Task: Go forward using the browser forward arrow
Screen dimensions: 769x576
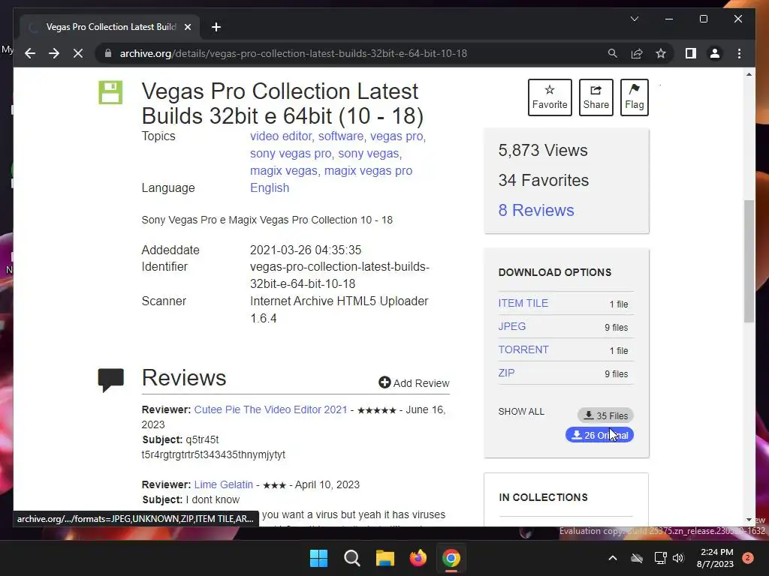Action: pos(54,53)
